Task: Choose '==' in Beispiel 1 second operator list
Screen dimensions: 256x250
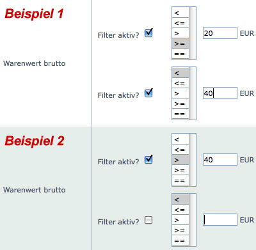Action: pyautogui.click(x=180, y=114)
